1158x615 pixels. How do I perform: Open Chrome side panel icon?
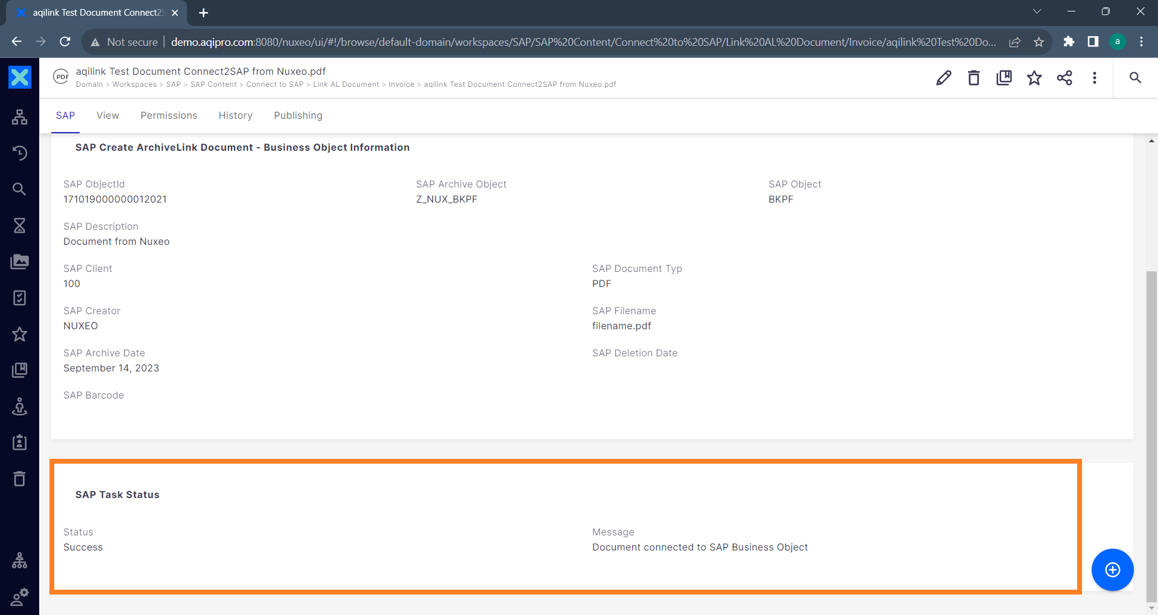pyautogui.click(x=1093, y=42)
